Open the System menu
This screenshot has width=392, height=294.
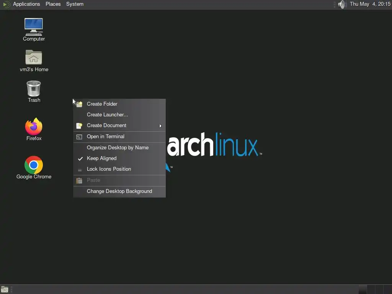[x=75, y=4]
